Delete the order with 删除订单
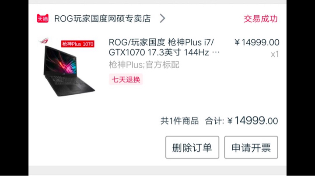The width and height of the screenshot is (315, 176). [x=192, y=147]
